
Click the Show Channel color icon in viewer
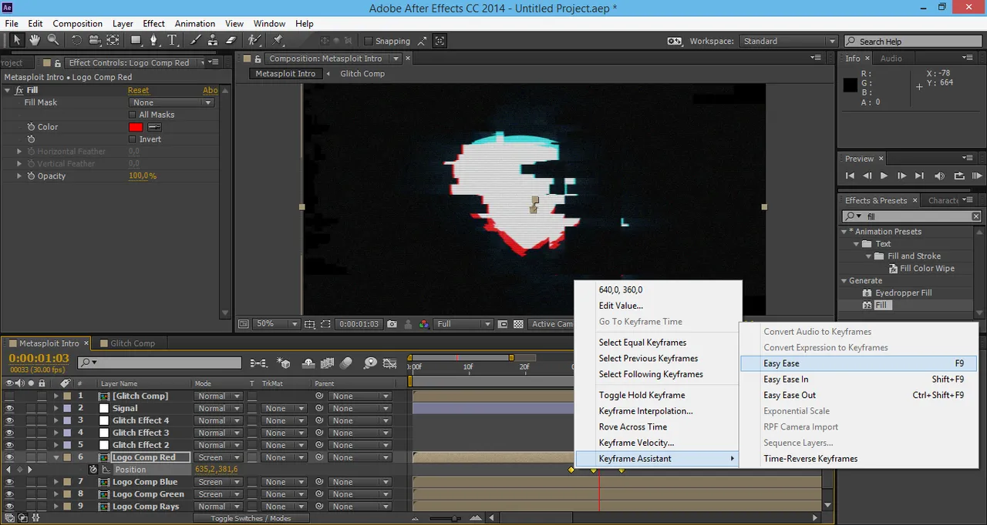[x=423, y=324]
